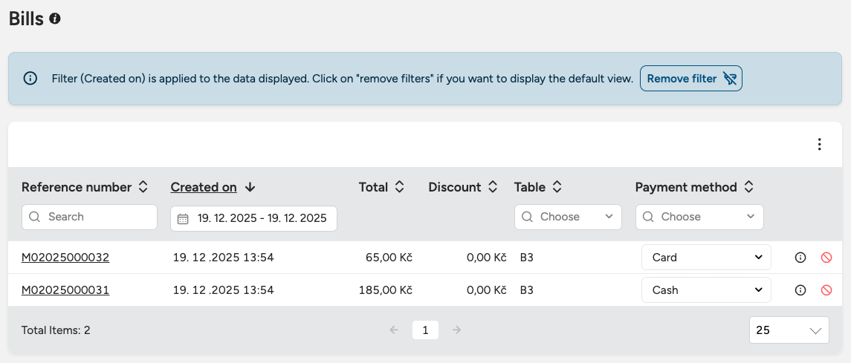Change Card payment method dropdown
This screenshot has height=363, width=851.
(705, 258)
